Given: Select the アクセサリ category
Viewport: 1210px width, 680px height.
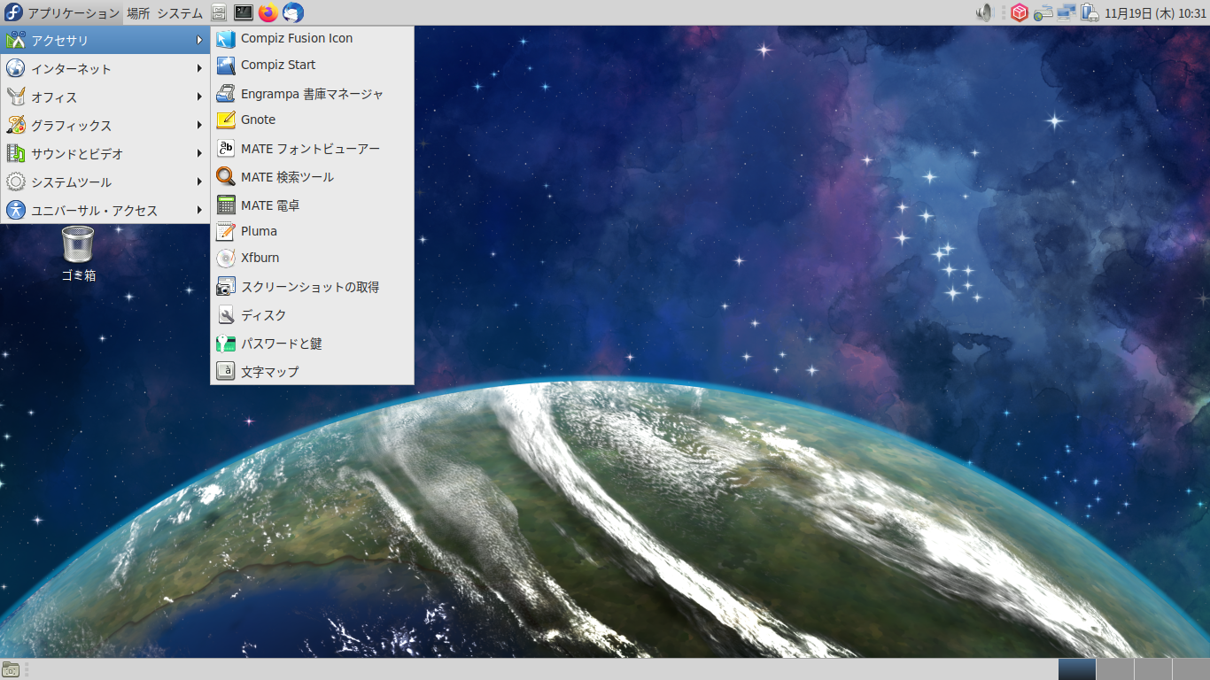Looking at the screenshot, I should pos(105,41).
